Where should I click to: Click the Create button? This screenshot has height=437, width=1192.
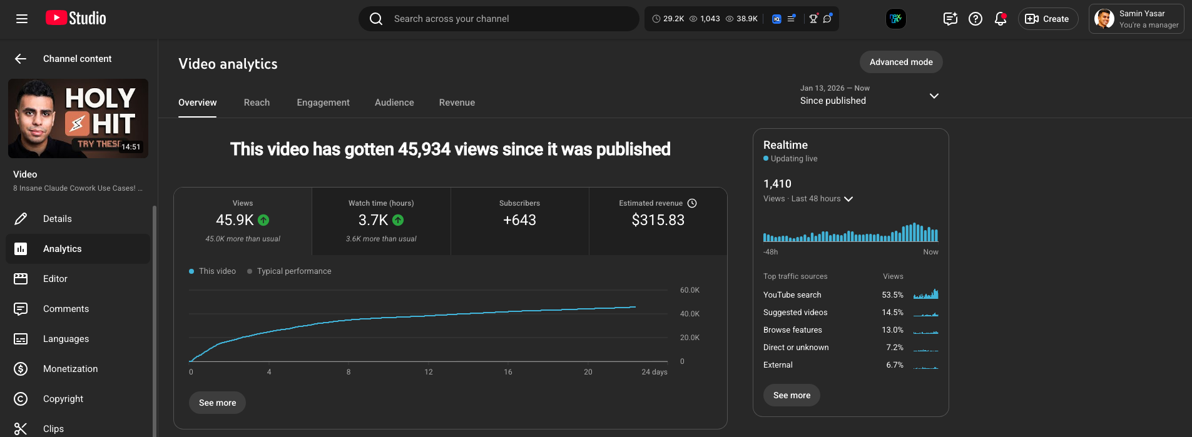[x=1048, y=19]
